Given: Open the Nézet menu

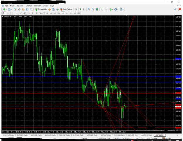Looking at the screenshot, I should click(x=12, y=6).
